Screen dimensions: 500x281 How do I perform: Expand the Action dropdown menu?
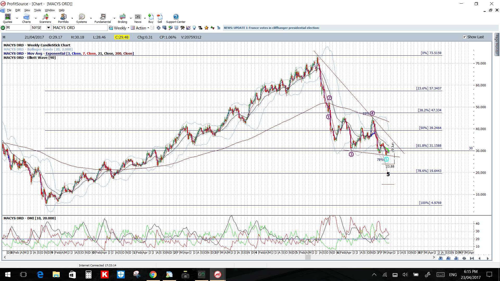[x=140, y=28]
